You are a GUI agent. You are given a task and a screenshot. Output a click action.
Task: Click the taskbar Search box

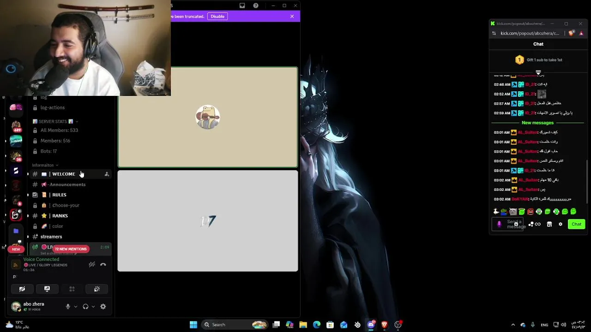point(235,325)
